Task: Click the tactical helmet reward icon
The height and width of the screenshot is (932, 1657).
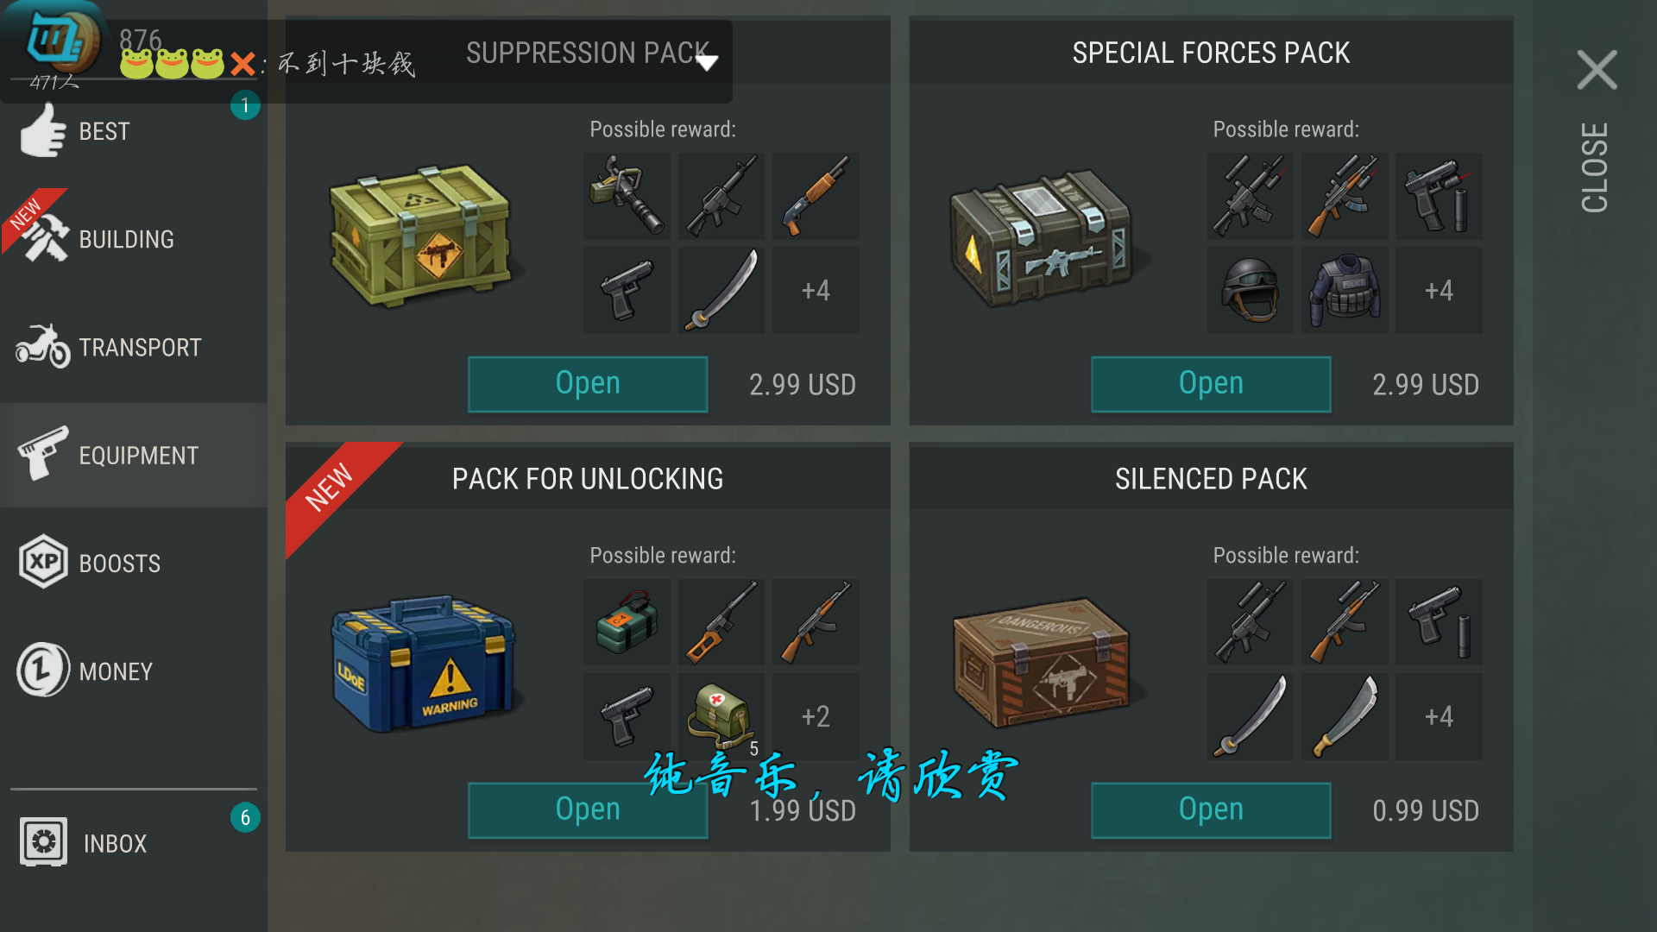Action: 1250,290
